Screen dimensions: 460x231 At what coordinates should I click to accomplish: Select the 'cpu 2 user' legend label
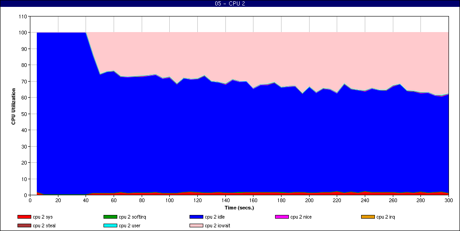click(130, 226)
